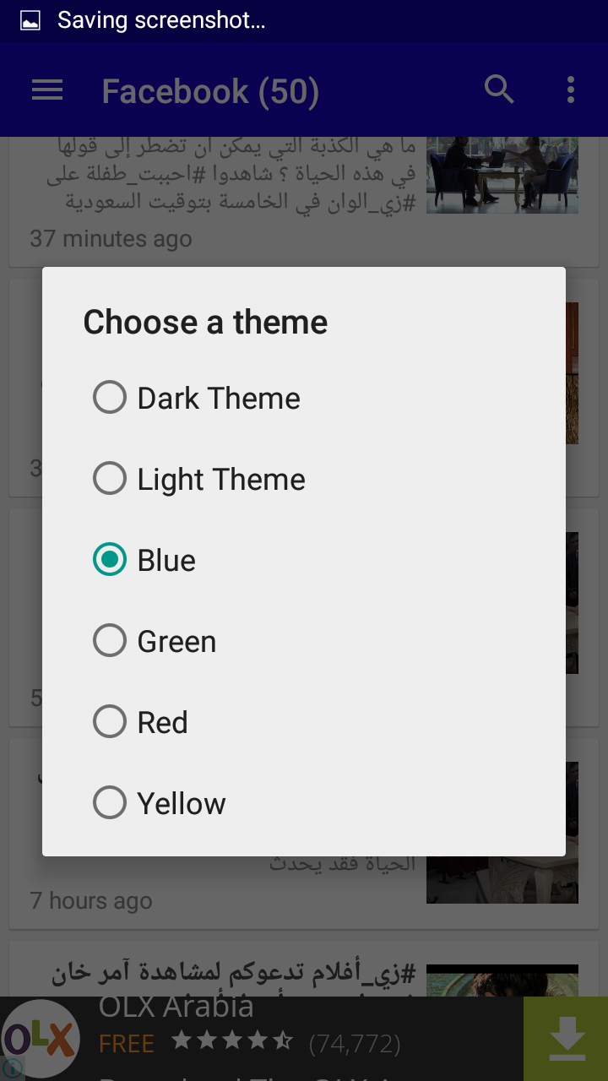608x1081 pixels.
Task: Tap the OLX logo icon
Action: 41,1039
